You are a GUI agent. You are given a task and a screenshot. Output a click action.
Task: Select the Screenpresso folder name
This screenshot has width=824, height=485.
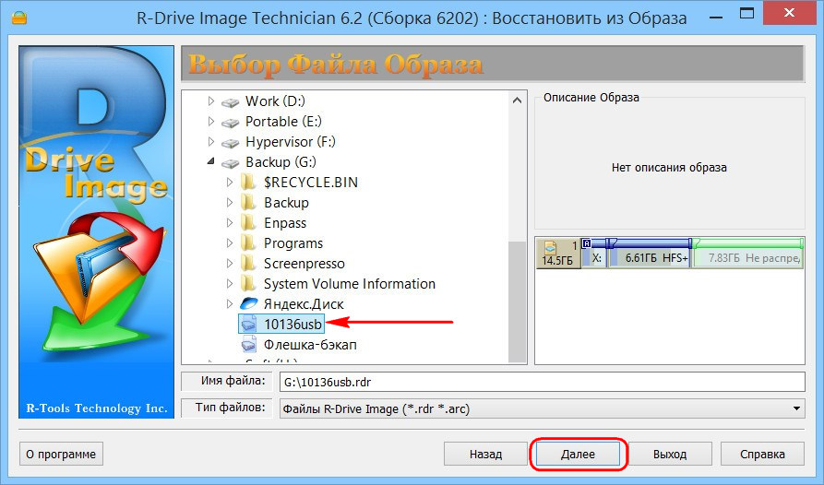coord(305,264)
